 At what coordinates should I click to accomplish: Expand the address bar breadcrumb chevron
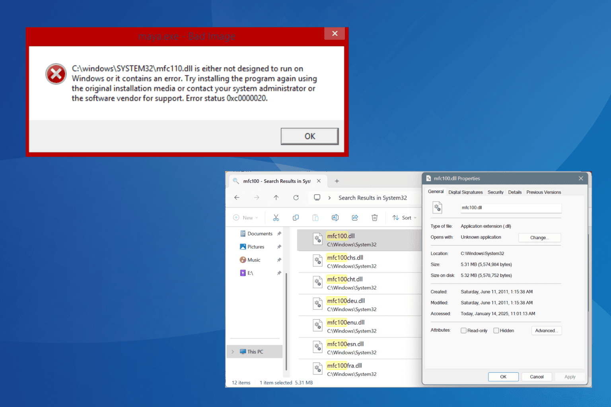click(x=329, y=198)
